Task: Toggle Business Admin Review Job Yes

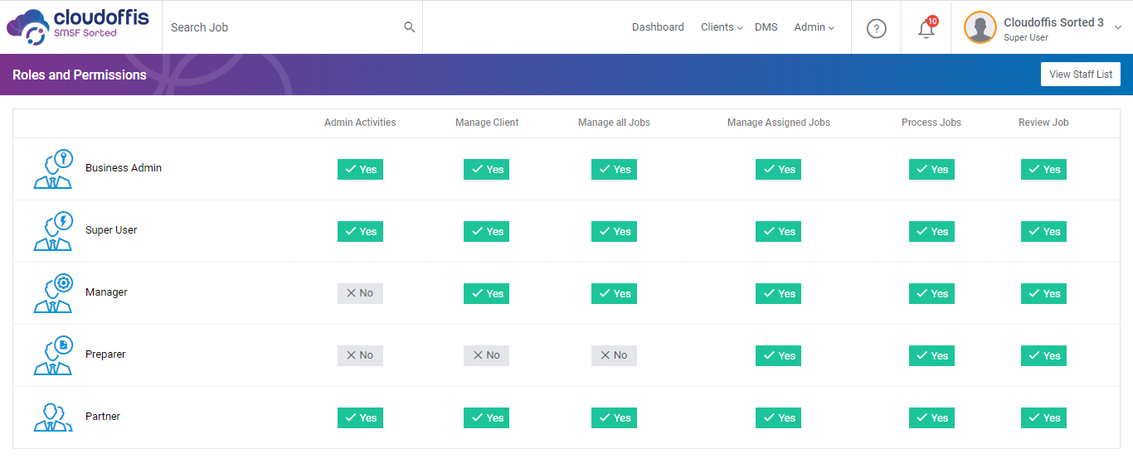Action: [x=1043, y=169]
